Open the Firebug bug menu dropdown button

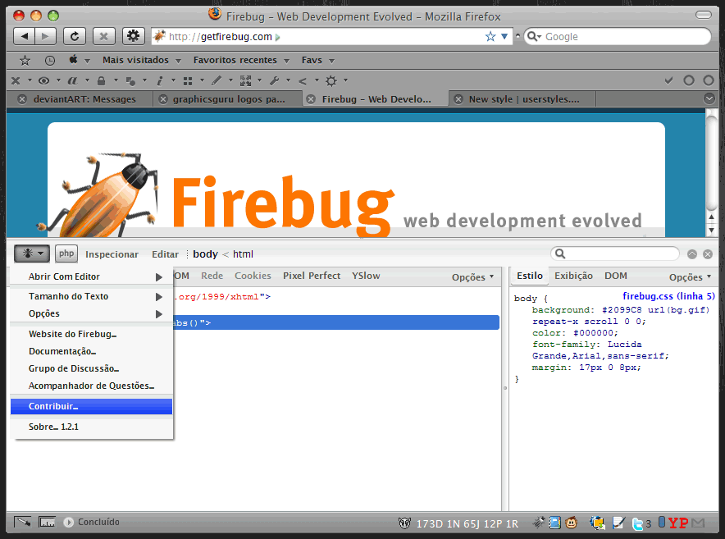[x=32, y=254]
